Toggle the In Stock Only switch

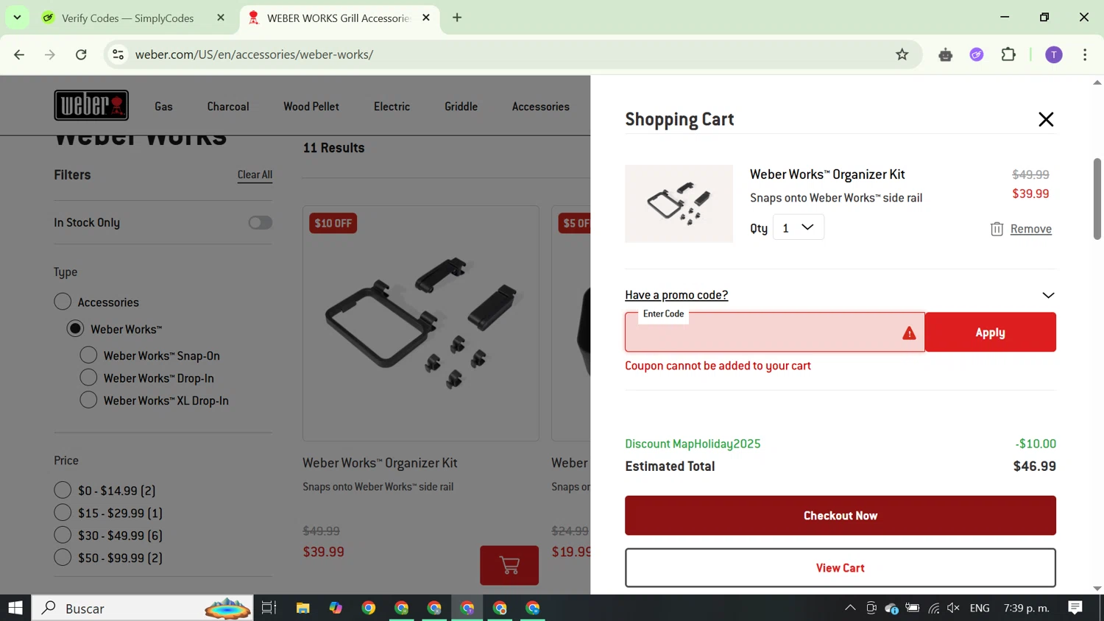260,222
